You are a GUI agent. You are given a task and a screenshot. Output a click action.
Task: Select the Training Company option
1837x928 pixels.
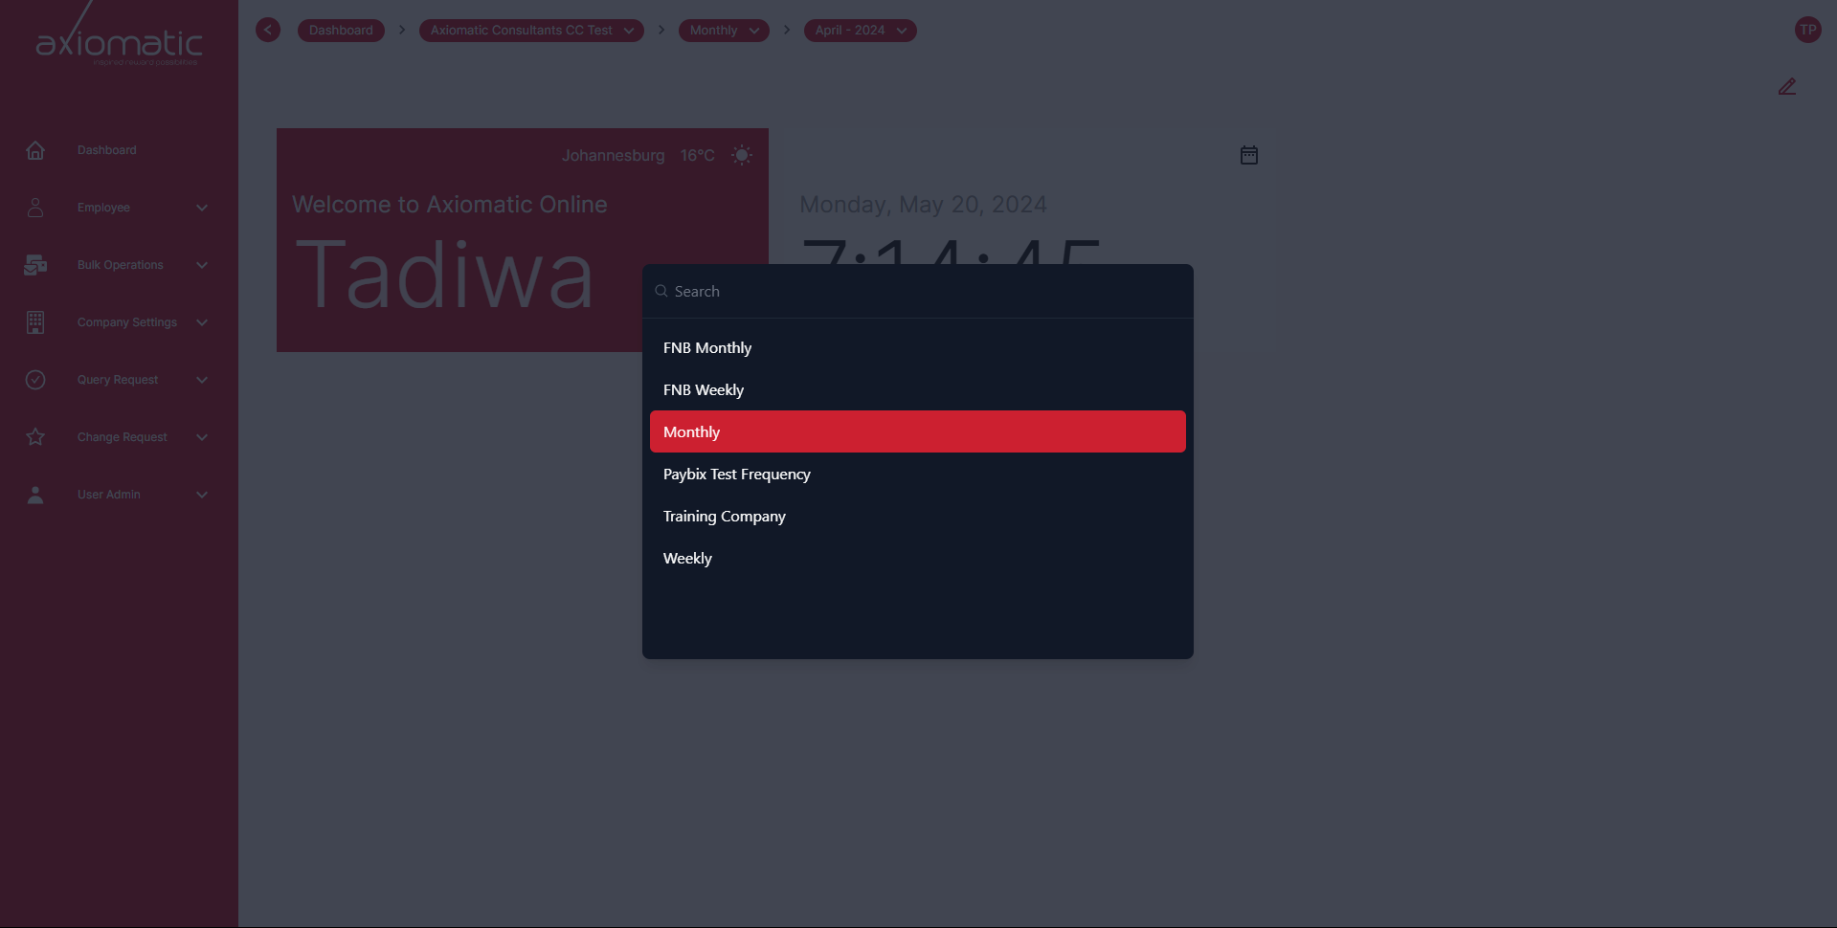pos(724,517)
